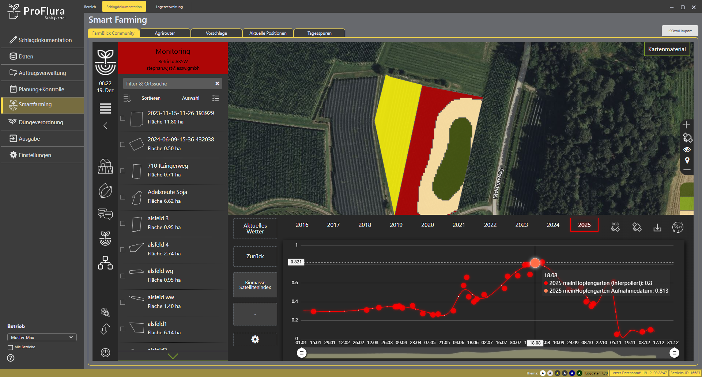Open the chat messages icon
The height and width of the screenshot is (377, 702).
[105, 214]
